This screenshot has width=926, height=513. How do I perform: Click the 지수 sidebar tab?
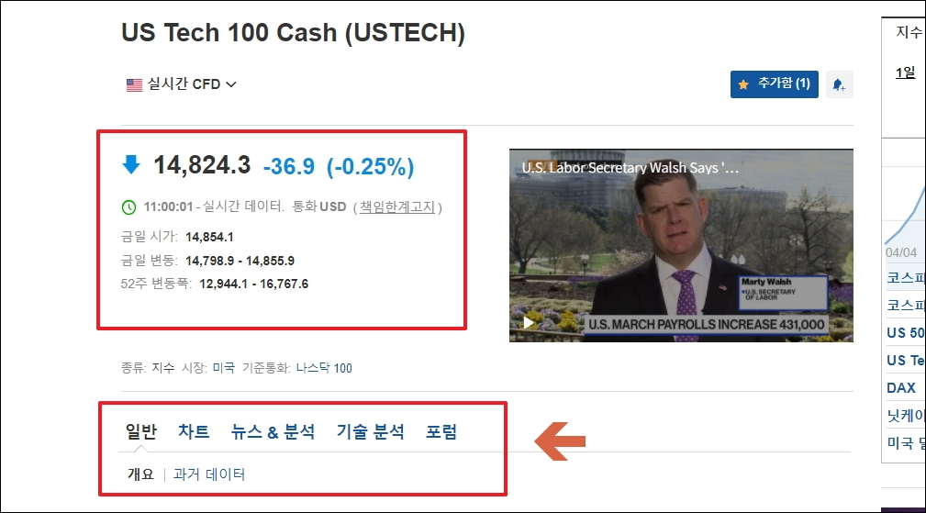point(909,31)
